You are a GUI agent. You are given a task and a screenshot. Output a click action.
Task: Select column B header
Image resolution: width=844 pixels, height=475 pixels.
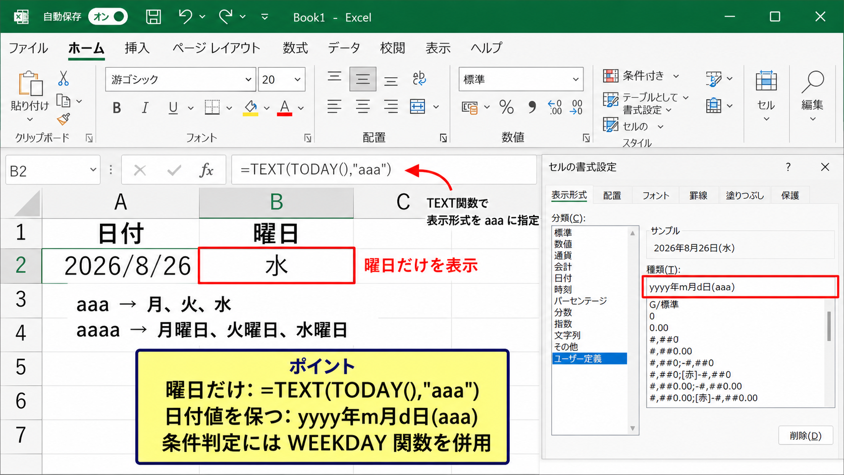[x=276, y=202]
